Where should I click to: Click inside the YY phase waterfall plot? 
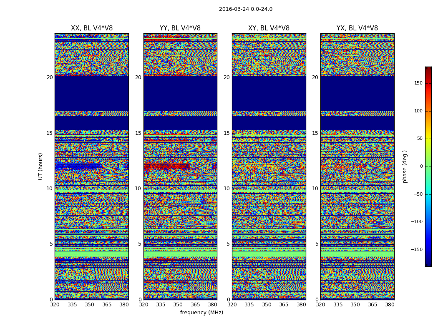(x=181, y=166)
